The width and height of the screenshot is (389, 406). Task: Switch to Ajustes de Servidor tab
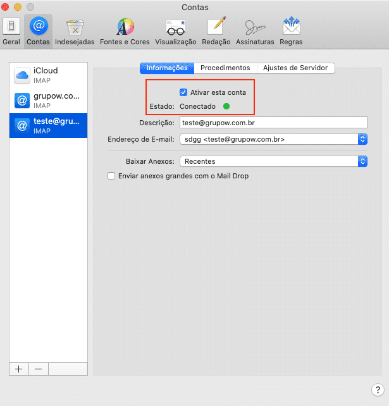[x=295, y=68]
